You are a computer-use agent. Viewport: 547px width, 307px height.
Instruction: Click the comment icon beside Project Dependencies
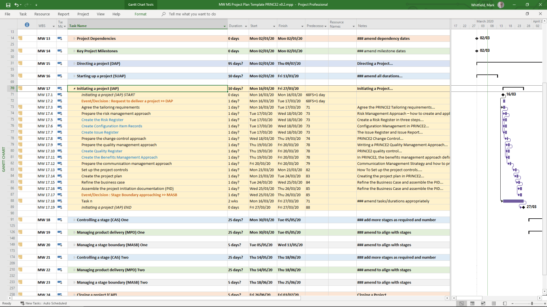tap(60, 38)
